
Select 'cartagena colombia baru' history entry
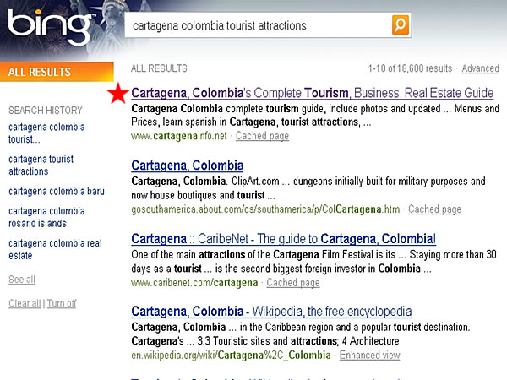(x=56, y=192)
